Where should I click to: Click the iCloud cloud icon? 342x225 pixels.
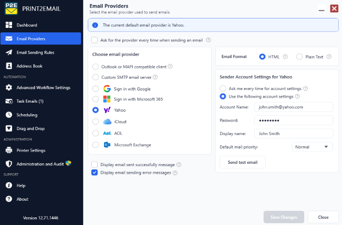coord(107,121)
